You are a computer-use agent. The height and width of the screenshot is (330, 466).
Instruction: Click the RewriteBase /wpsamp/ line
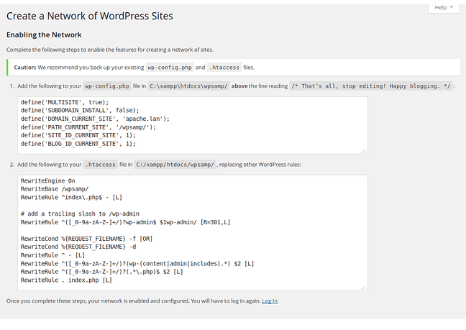point(55,189)
